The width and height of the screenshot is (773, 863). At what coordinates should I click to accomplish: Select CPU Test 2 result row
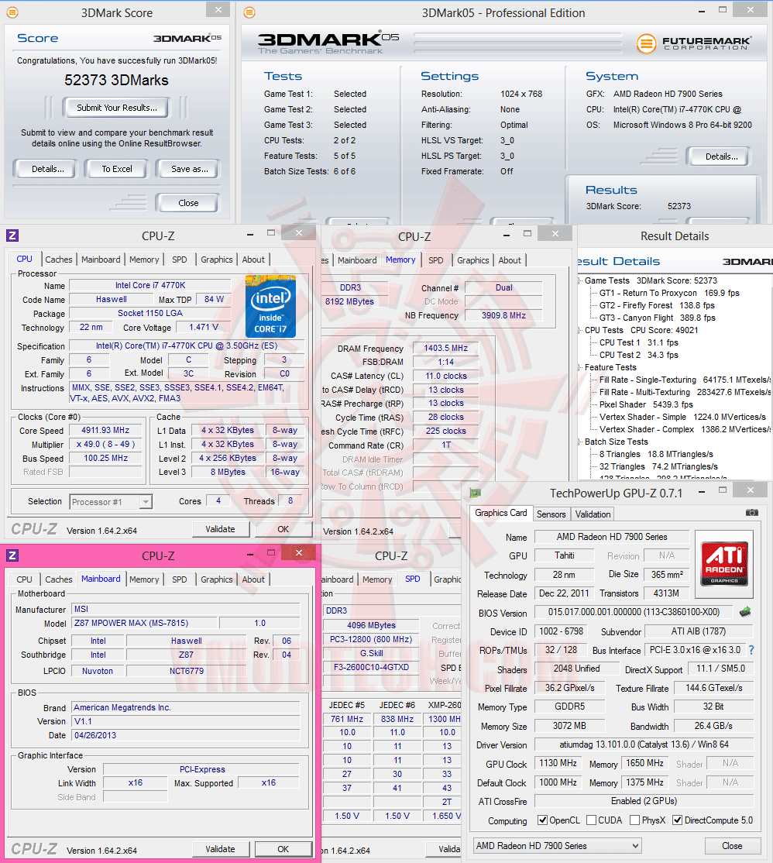pyautogui.click(x=639, y=355)
